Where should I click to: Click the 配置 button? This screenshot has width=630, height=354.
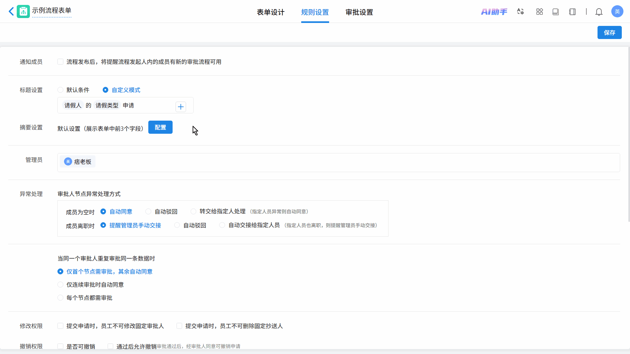click(160, 127)
